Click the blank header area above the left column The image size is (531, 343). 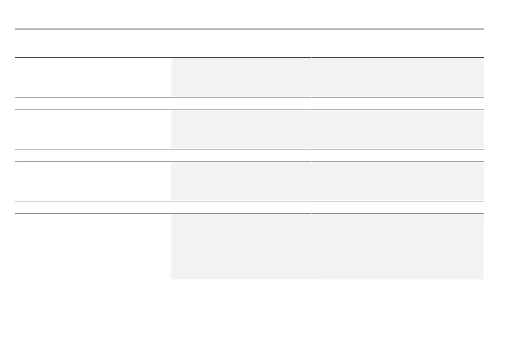pos(93,43)
